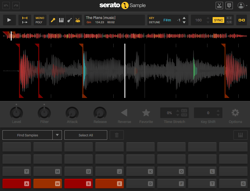Toggle the Favorite star icon
The image size is (250, 191).
[146, 113]
